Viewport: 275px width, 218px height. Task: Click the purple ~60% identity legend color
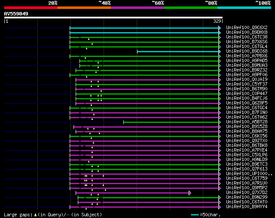coord(137,8)
